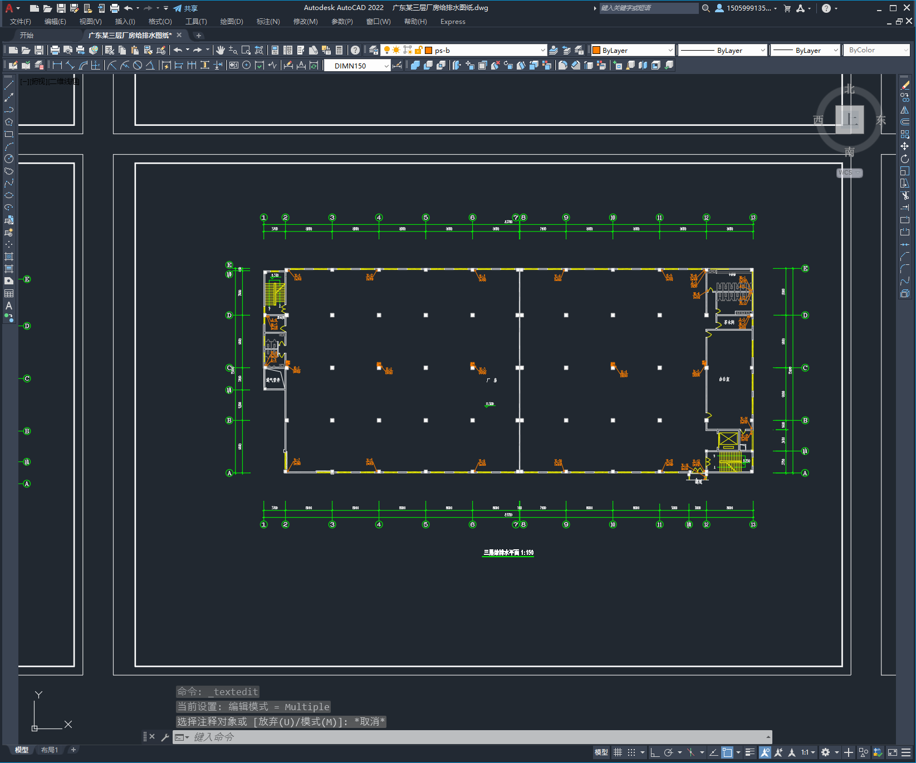Click the 模型 button in status bar
916x763 pixels.
pyautogui.click(x=601, y=752)
